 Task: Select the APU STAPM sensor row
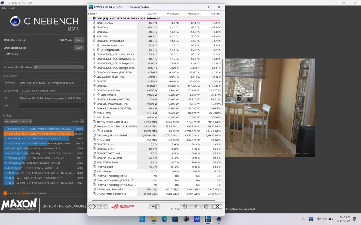[x=154, y=113]
